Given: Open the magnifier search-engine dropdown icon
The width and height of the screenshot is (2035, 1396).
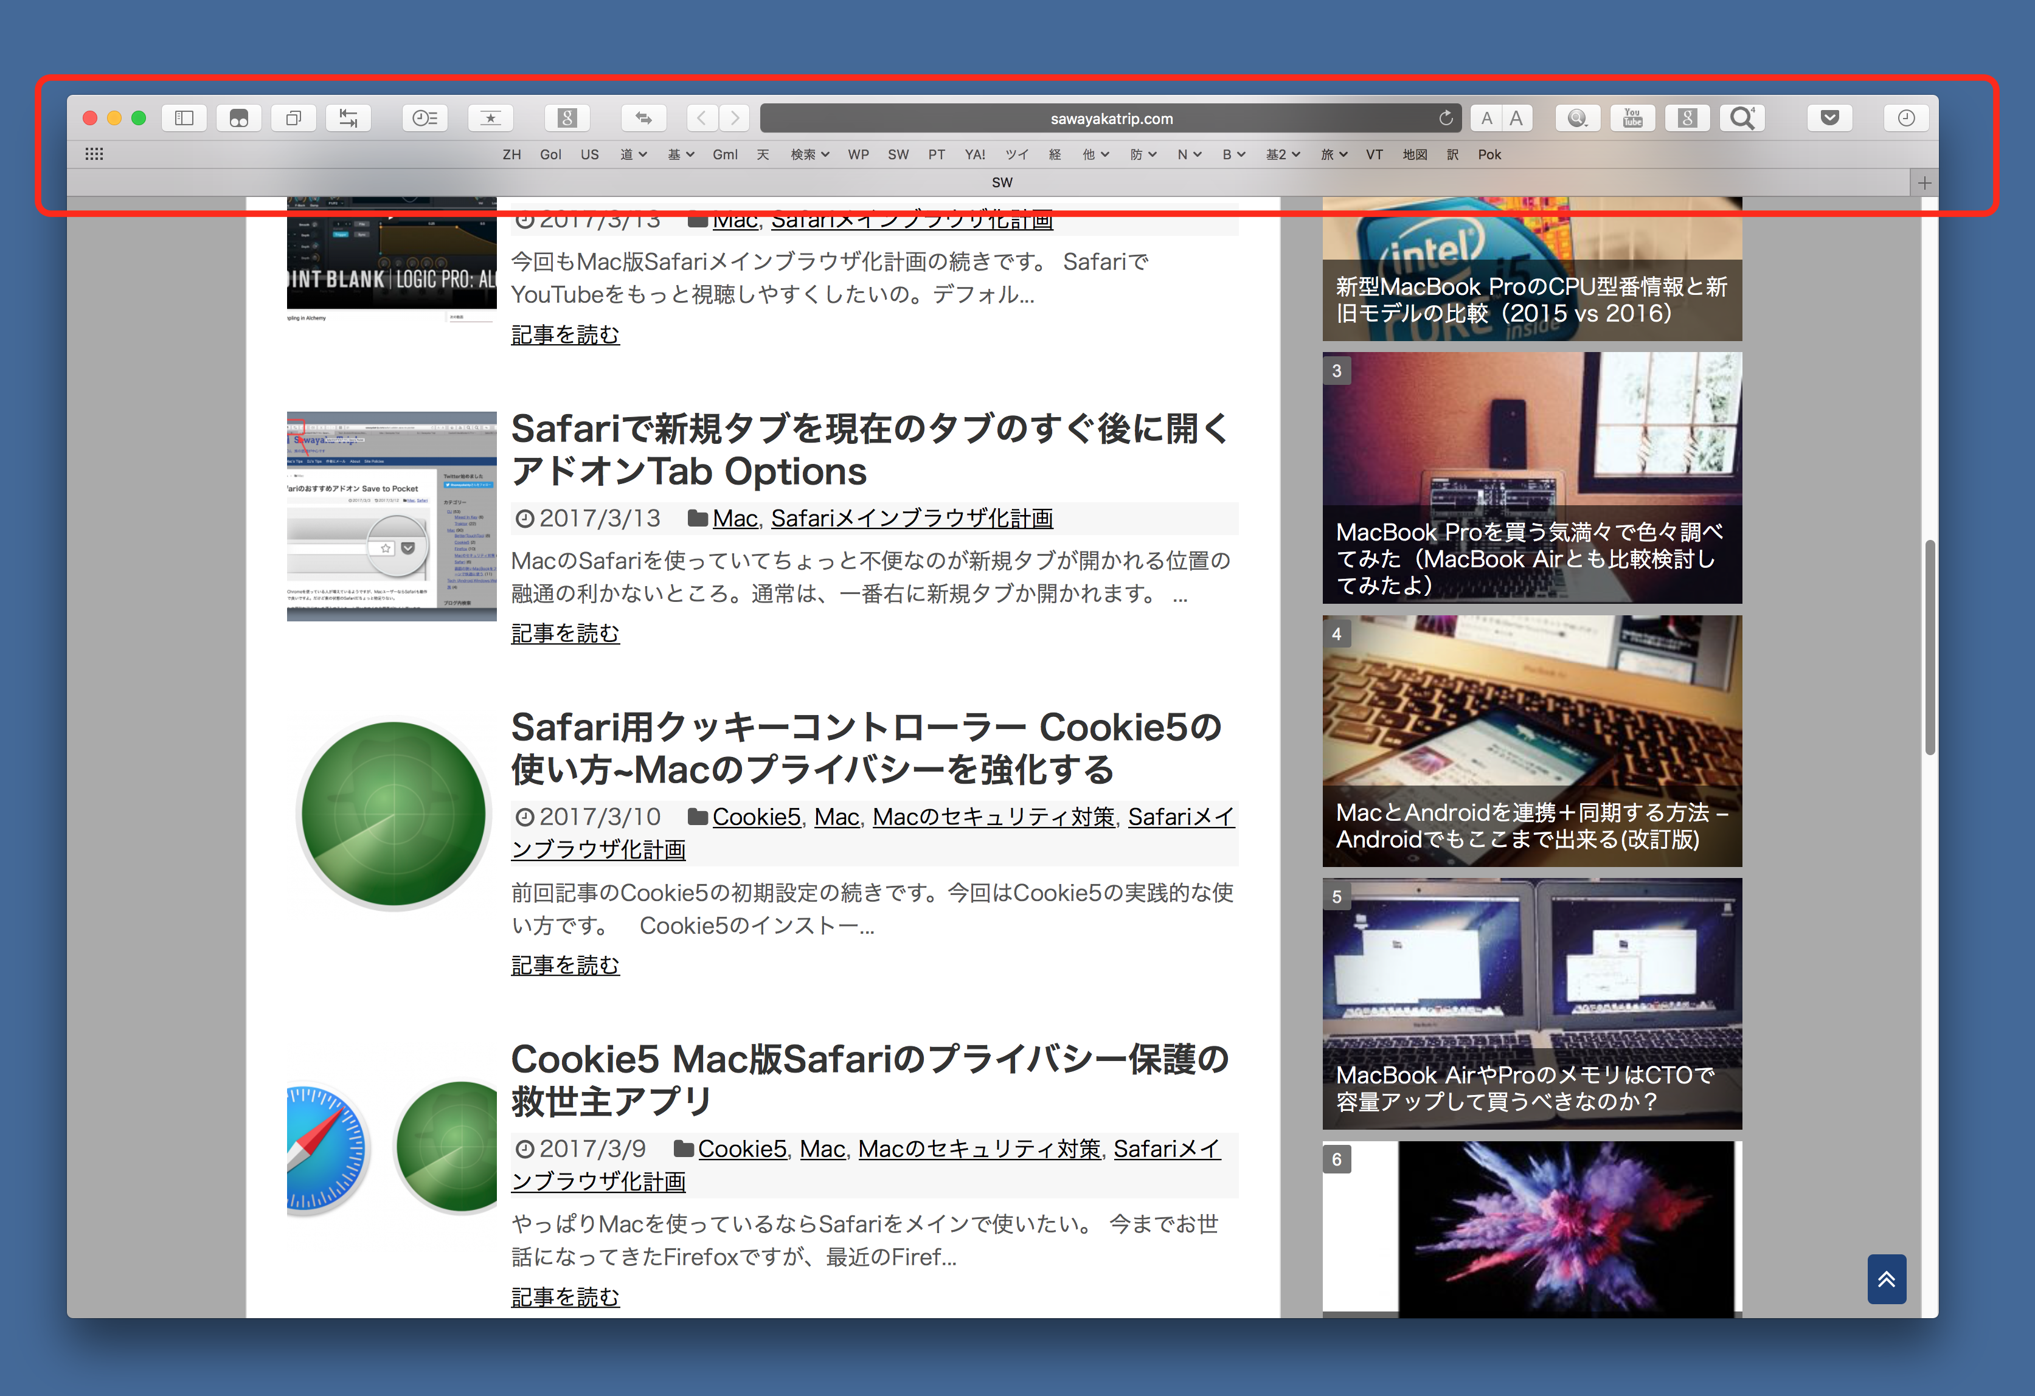Looking at the screenshot, I should pyautogui.click(x=1578, y=118).
